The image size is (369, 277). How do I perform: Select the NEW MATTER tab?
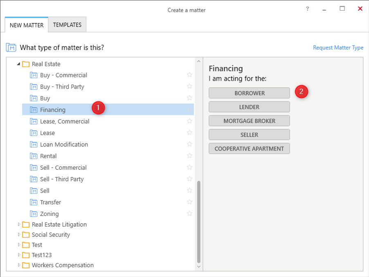click(x=27, y=25)
